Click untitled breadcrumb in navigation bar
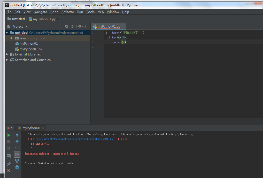Screen dimensions: 263x178 point(16,19)
